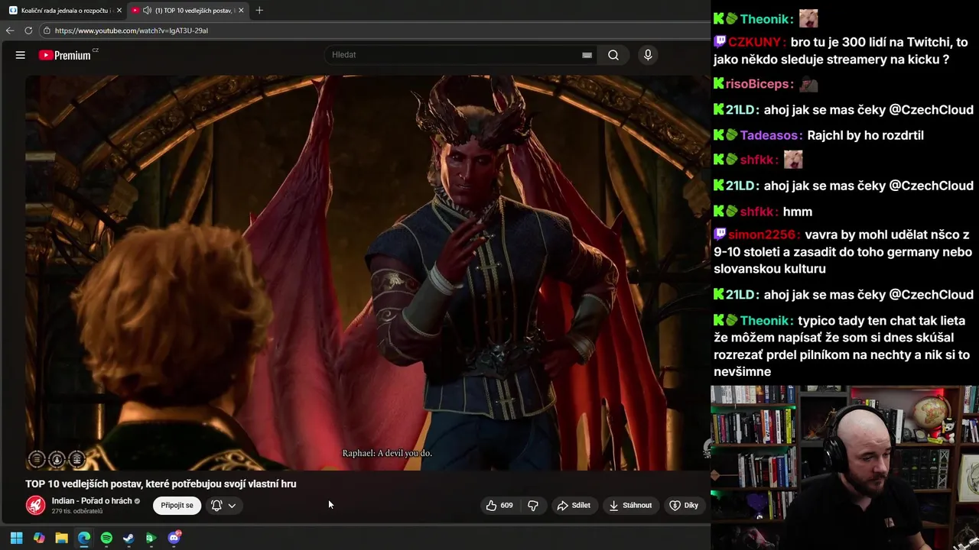The height and width of the screenshot is (550, 979).
Task: Open the green app icon beside Steam
Action: pyautogui.click(x=151, y=538)
